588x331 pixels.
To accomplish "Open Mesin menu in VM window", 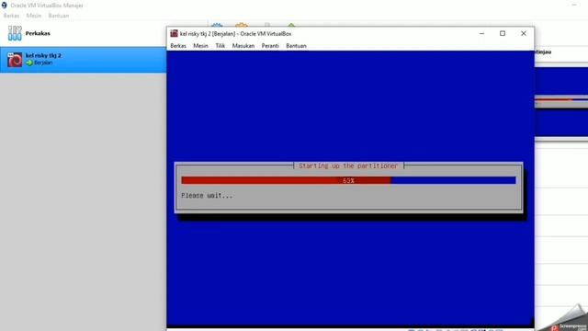I will [200, 46].
